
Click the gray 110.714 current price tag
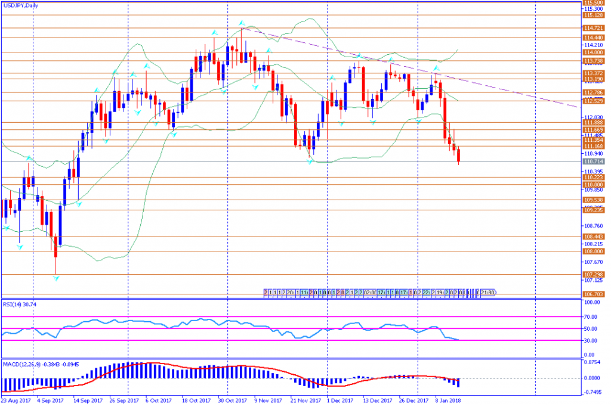[x=592, y=161]
